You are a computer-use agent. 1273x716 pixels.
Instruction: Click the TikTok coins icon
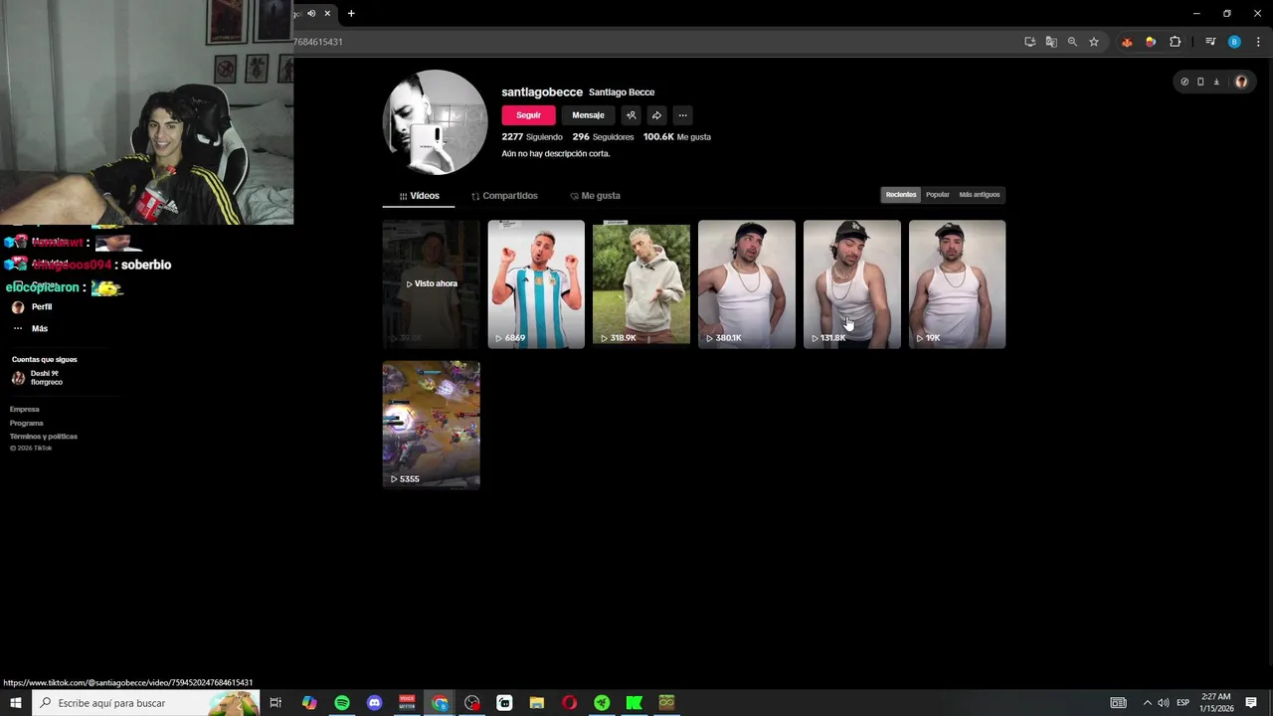pos(1184,82)
